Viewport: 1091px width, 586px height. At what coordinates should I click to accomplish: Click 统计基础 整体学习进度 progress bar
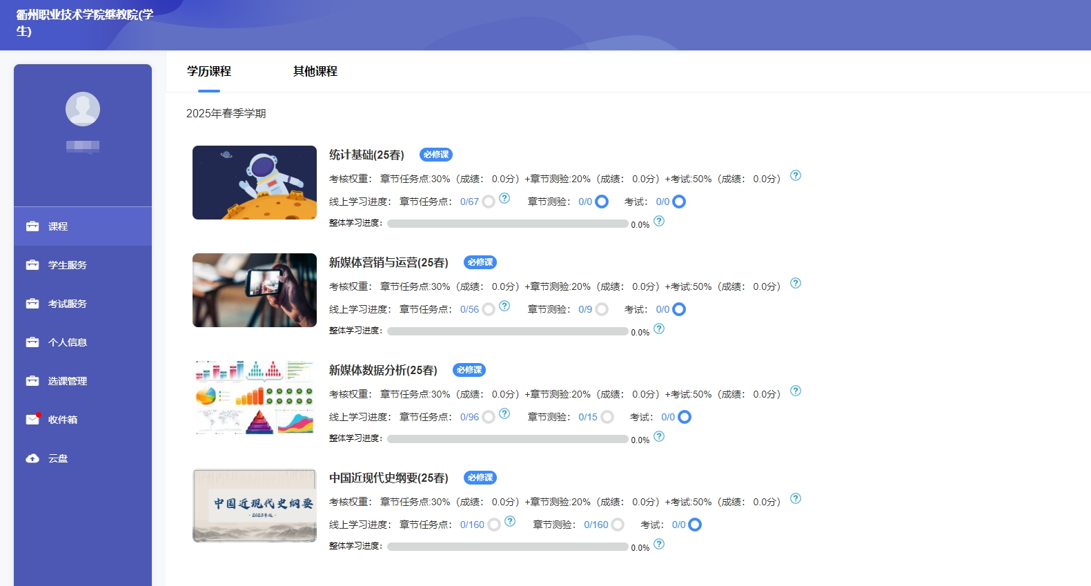click(x=507, y=224)
